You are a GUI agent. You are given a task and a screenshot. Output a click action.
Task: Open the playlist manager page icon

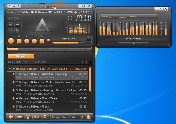tap(89, 117)
